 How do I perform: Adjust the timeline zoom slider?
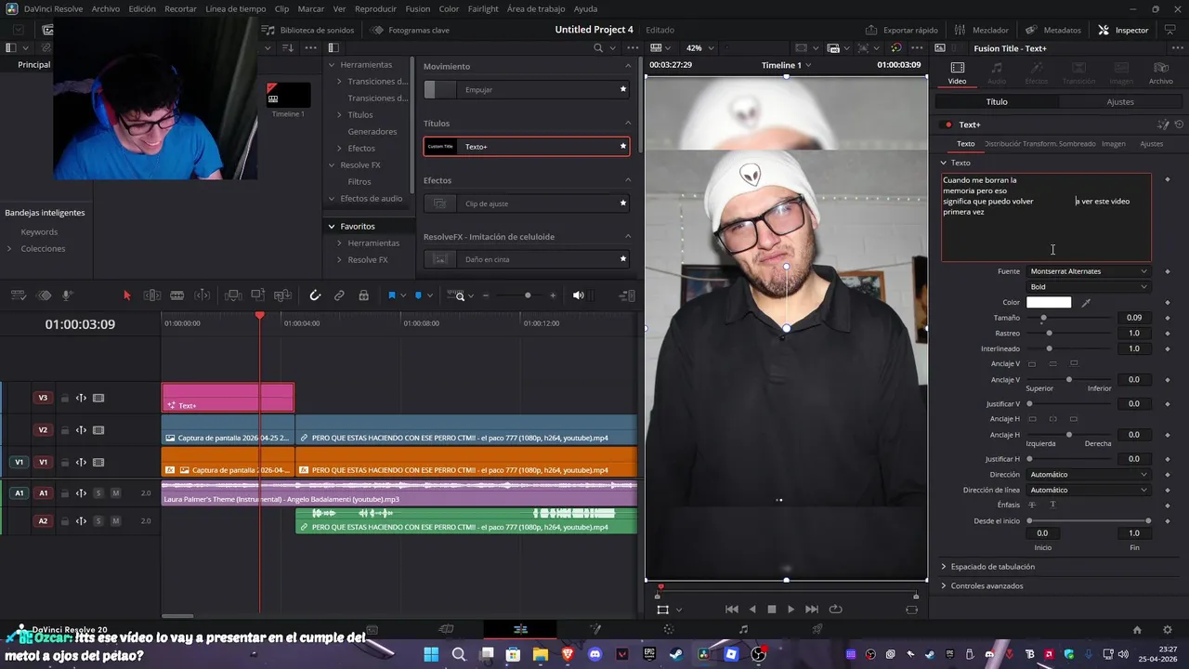[528, 295]
